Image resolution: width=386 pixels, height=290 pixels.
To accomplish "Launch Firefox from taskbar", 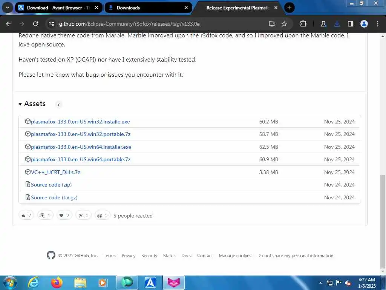I will pyautogui.click(x=57, y=282).
